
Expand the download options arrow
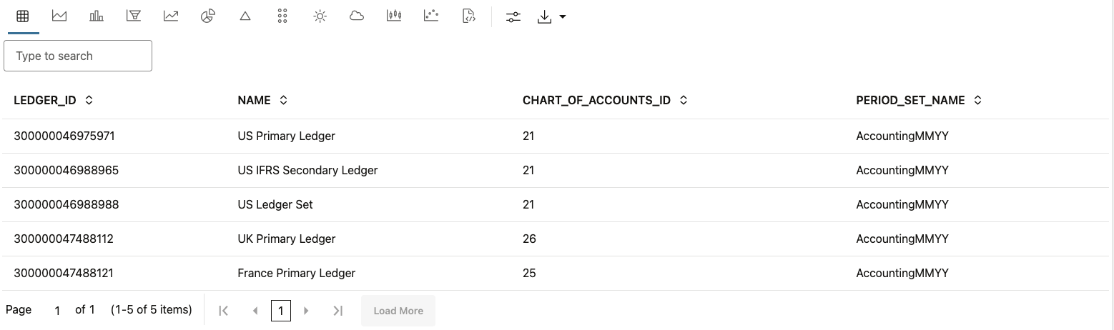pyautogui.click(x=563, y=17)
